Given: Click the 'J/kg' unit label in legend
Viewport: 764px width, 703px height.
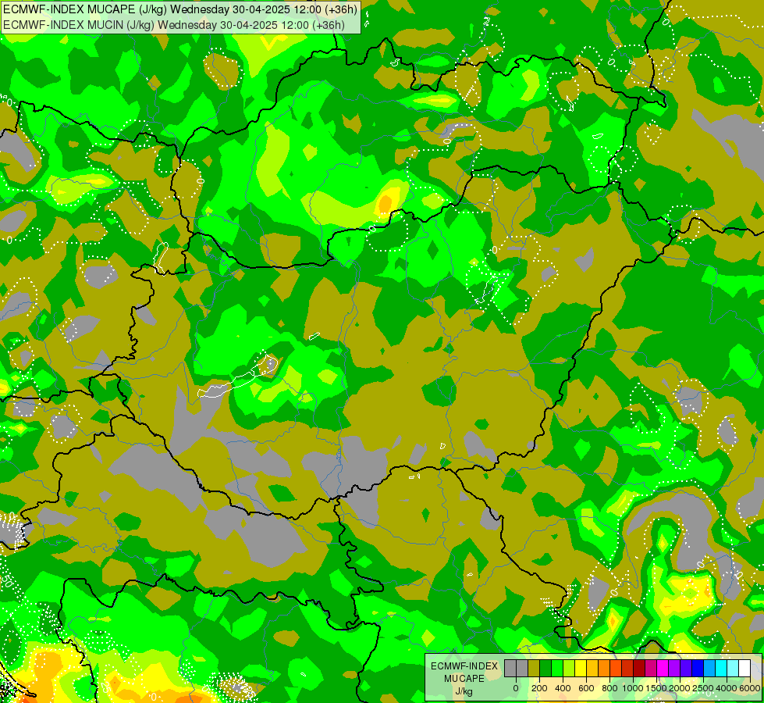Looking at the screenshot, I should click(x=464, y=692).
